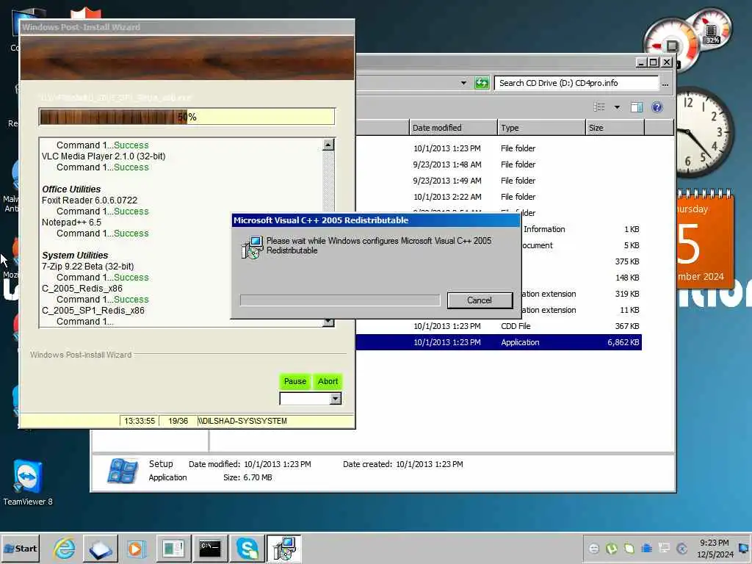Click the 50% wizard progress bar
Image resolution: width=752 pixels, height=564 pixels.
point(187,117)
